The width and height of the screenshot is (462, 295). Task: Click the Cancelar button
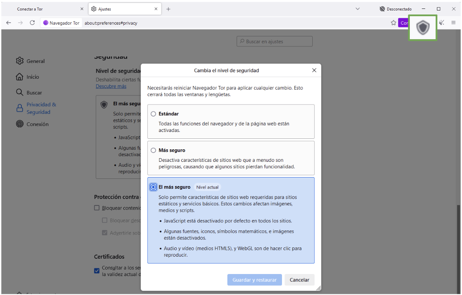click(299, 280)
